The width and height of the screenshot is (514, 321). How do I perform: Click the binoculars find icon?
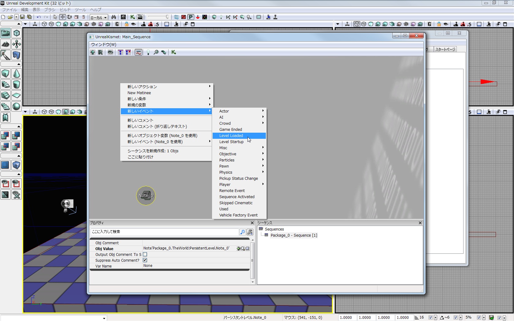(114, 17)
